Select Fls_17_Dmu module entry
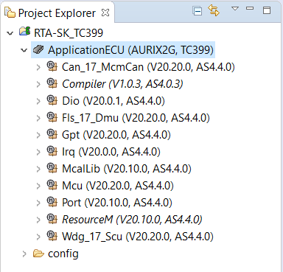The width and height of the screenshot is (283, 272). click(x=136, y=118)
